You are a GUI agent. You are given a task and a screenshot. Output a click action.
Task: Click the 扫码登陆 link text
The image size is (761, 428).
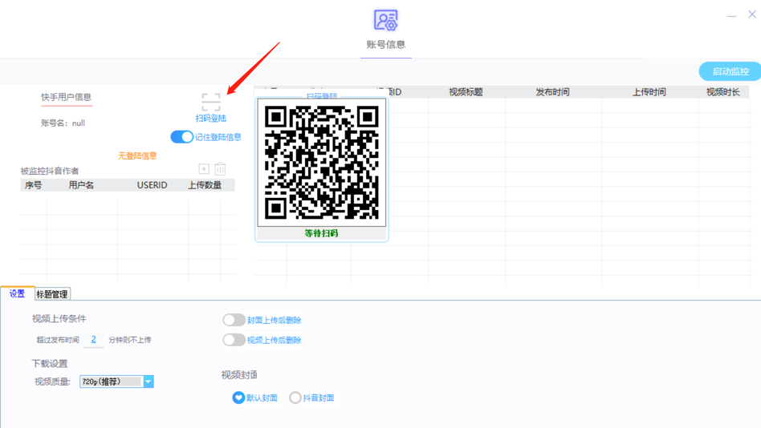pyautogui.click(x=210, y=119)
